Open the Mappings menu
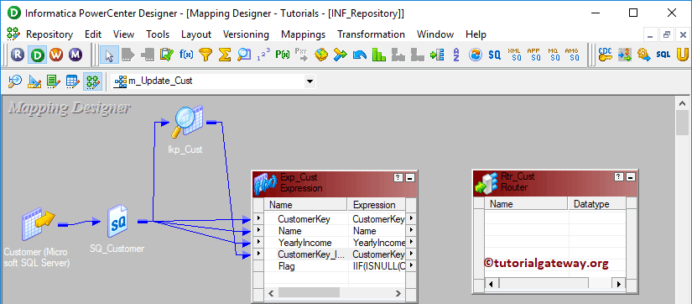Screen dimensions: 692x304 (x=303, y=34)
